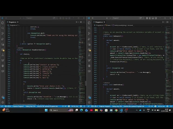173x129 pixels.
Task: Click command center search in left window
Action: [38, 18]
